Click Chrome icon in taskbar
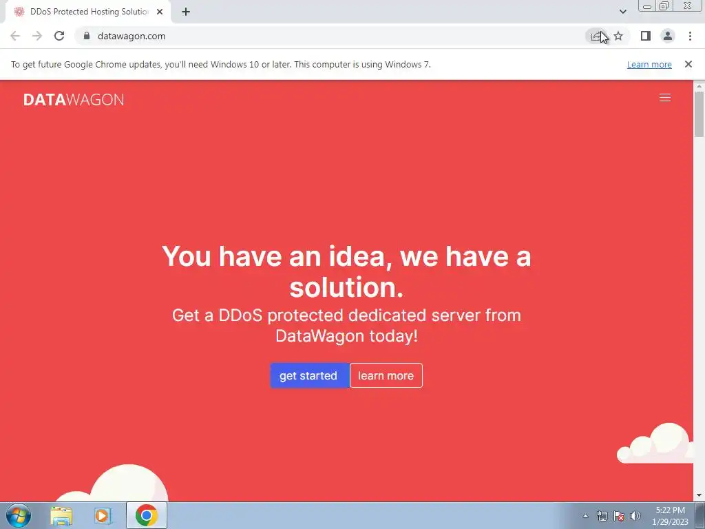 click(146, 515)
